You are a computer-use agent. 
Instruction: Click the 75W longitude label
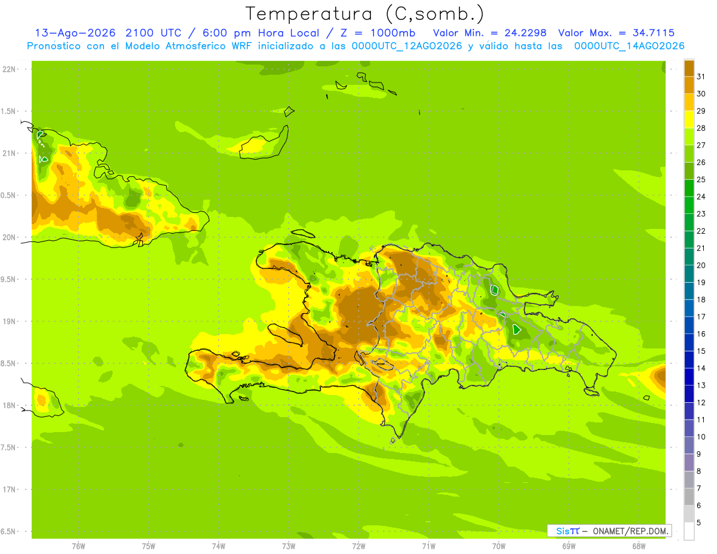149,546
